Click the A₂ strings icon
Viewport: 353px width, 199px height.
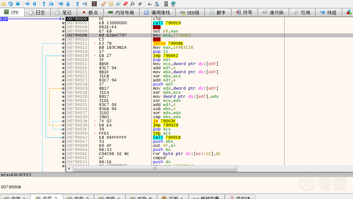(x=150, y=4)
